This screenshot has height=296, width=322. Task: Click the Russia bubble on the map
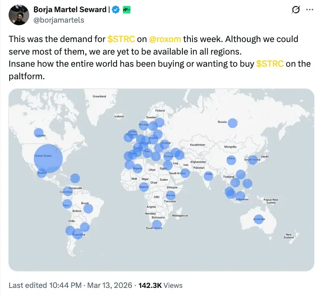point(232,123)
